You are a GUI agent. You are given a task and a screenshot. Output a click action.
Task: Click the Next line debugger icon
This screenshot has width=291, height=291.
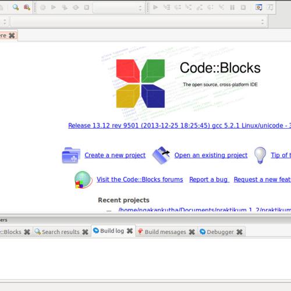point(178,8)
